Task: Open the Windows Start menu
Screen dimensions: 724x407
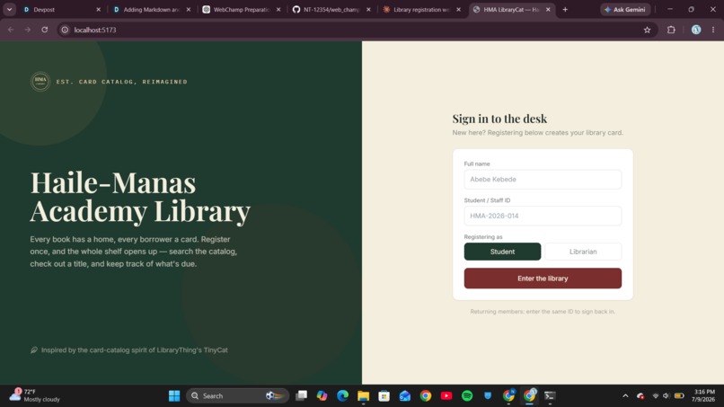Action: point(174,395)
